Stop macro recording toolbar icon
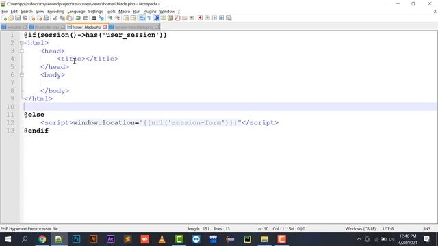438x246 pixels. (207, 18)
